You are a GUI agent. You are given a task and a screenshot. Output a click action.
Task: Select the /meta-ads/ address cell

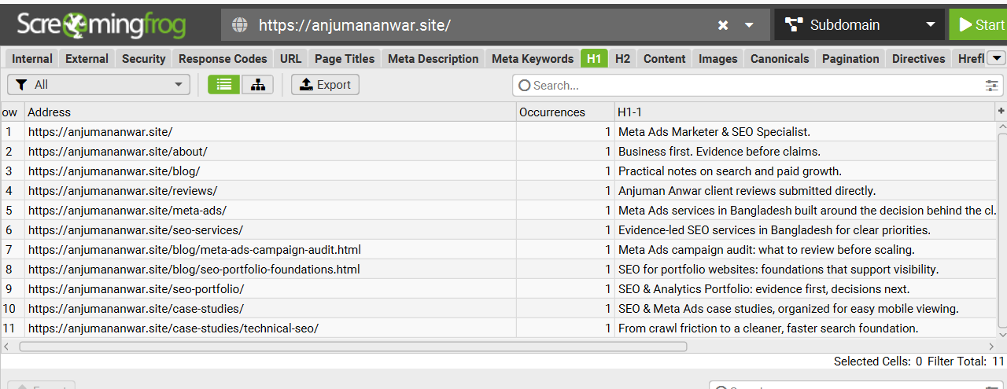pyautogui.click(x=270, y=210)
